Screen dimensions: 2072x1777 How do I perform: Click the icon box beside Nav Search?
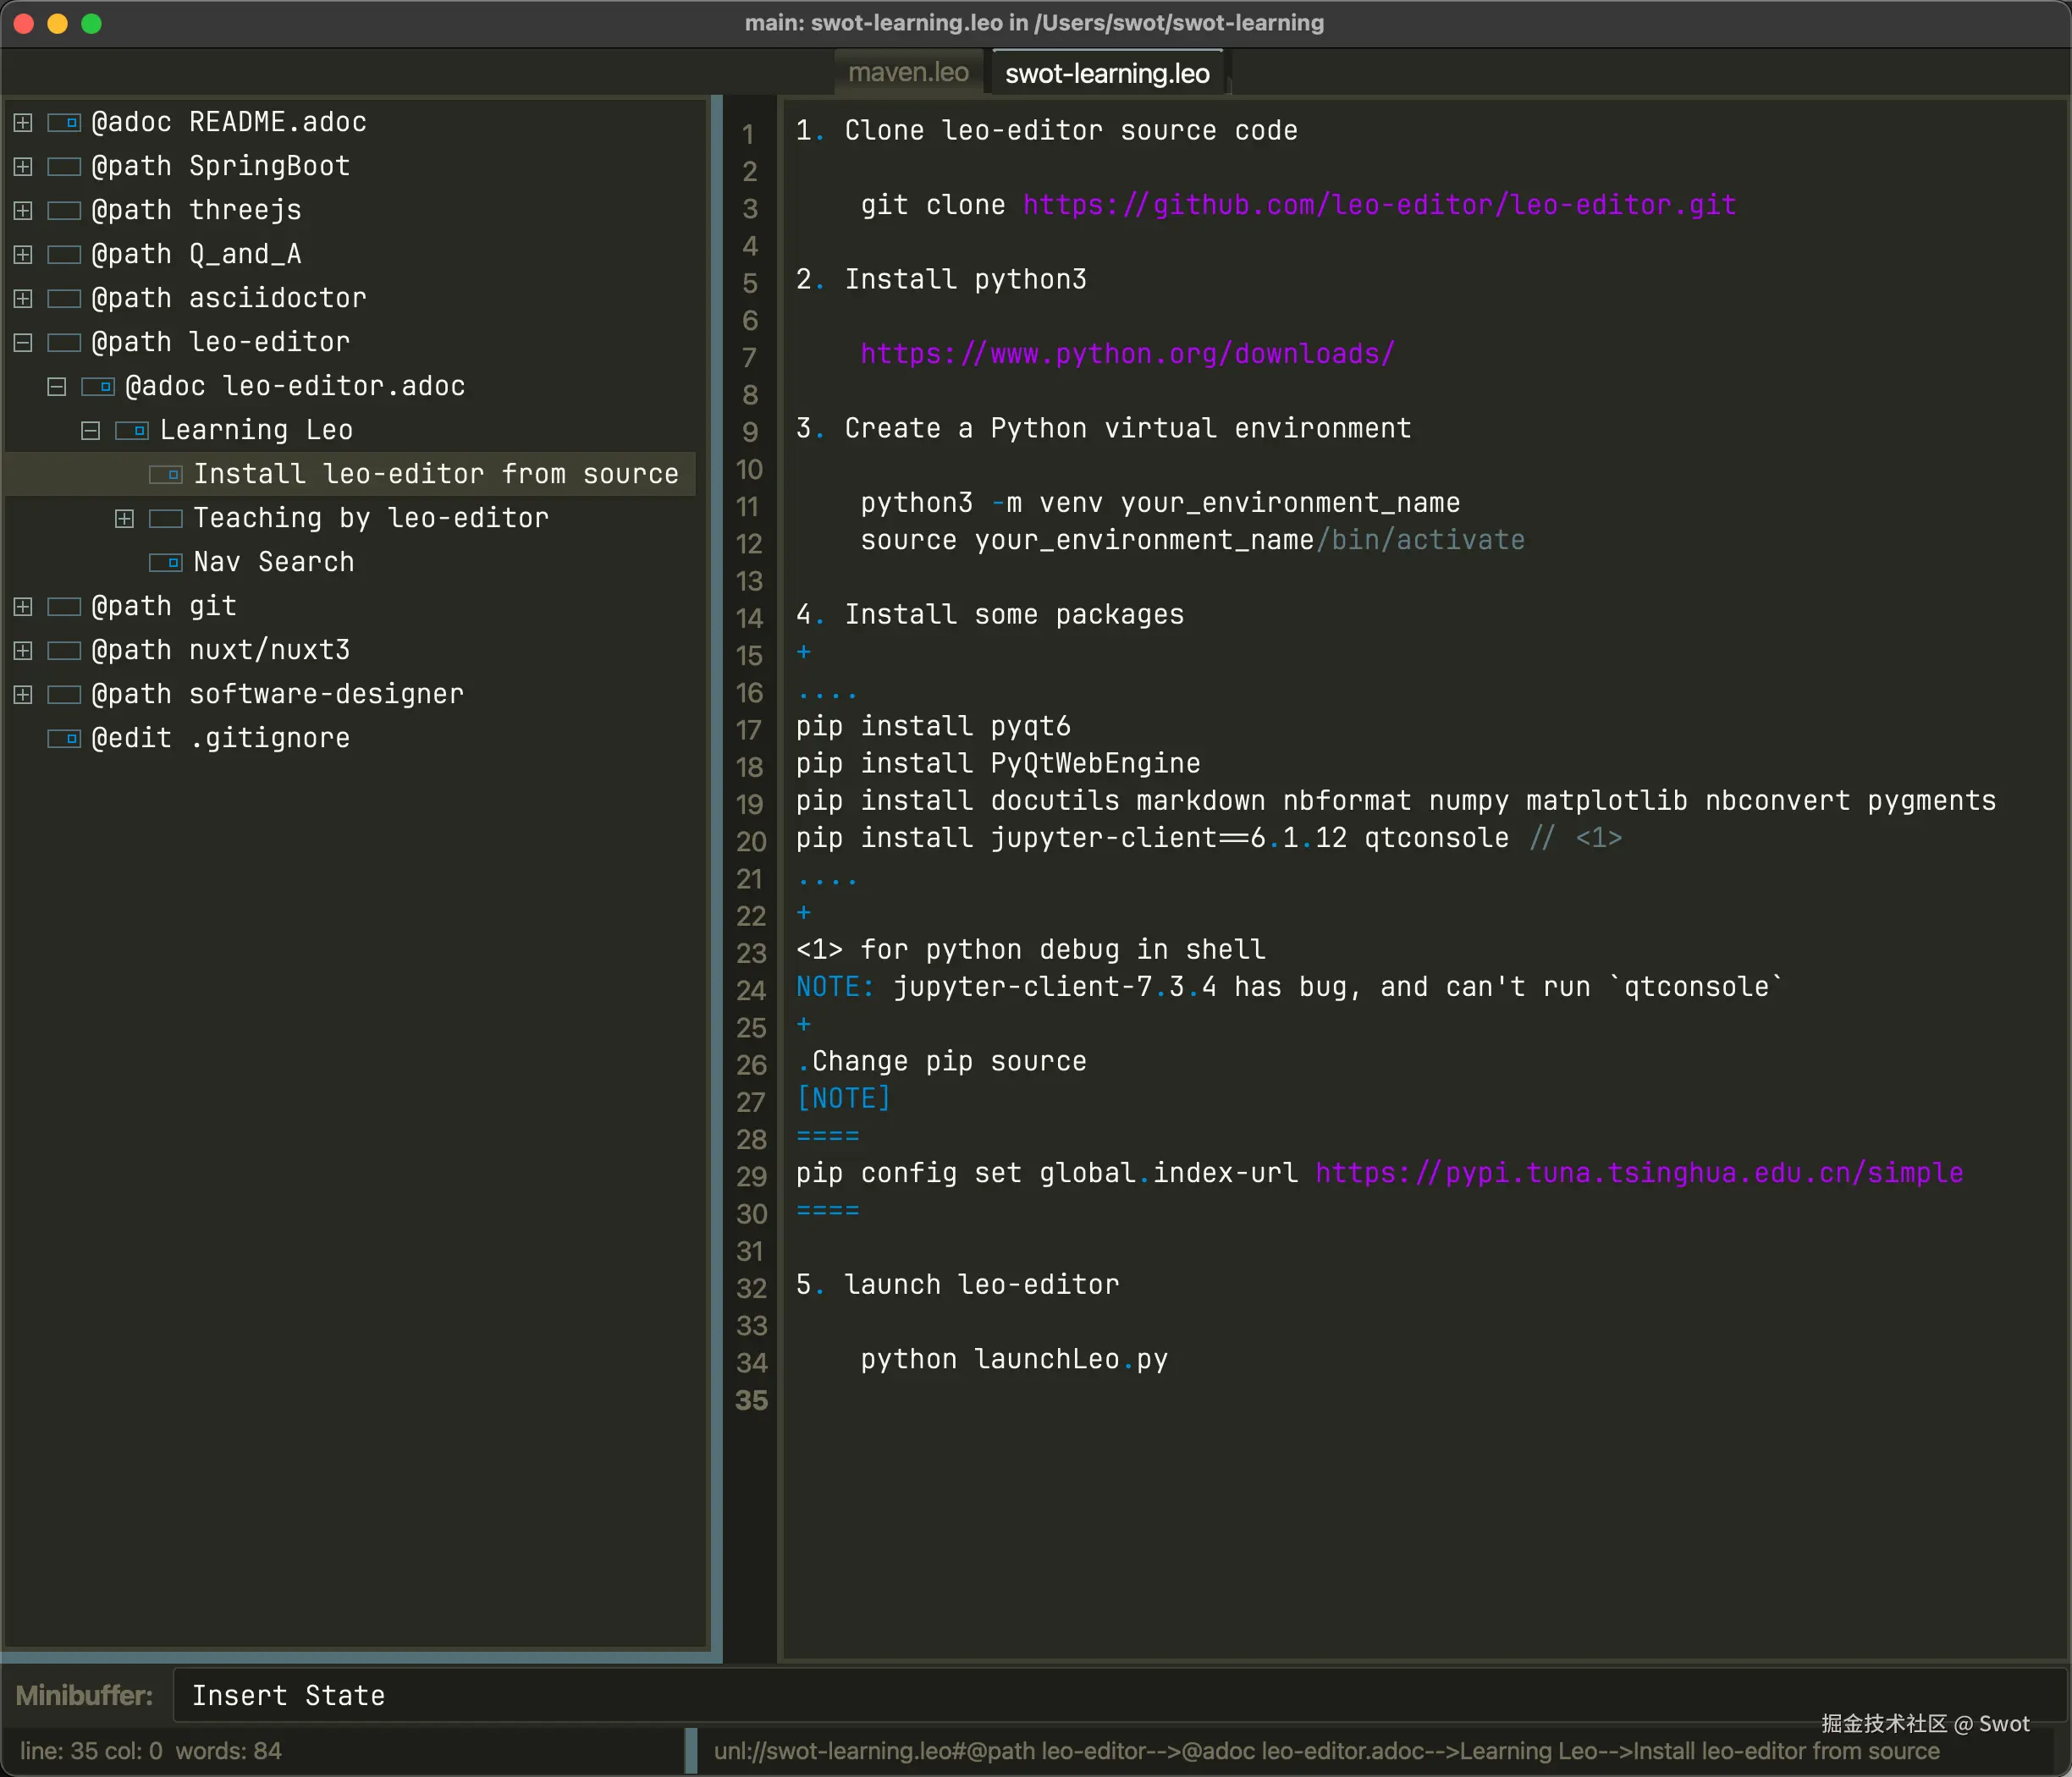[x=166, y=563]
